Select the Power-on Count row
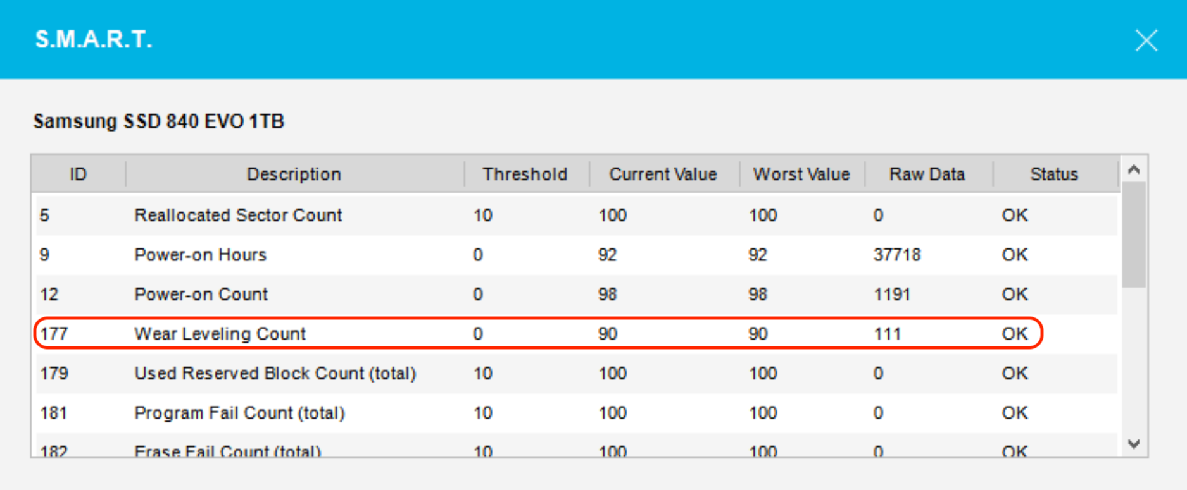Image resolution: width=1187 pixels, height=490 pixels. click(576, 294)
